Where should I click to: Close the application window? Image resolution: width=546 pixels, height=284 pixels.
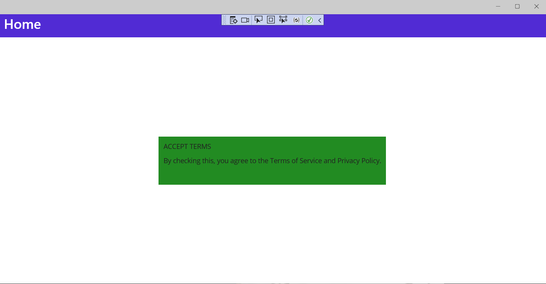click(x=536, y=7)
